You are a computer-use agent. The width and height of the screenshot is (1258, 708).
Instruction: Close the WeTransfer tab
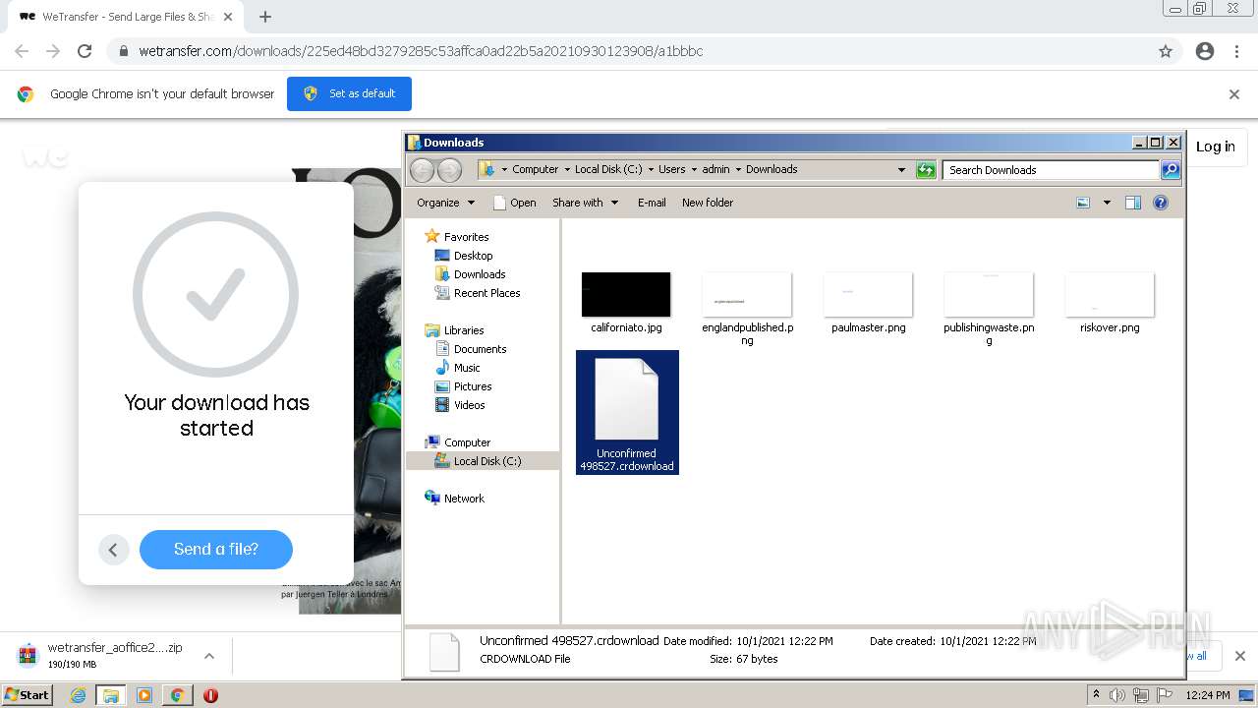click(x=228, y=17)
